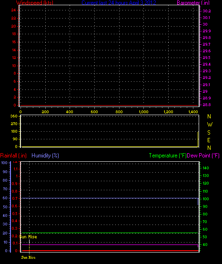This screenshot has width=222, height=264.
Task: Click the green temperature trace line
Action: (110, 233)
